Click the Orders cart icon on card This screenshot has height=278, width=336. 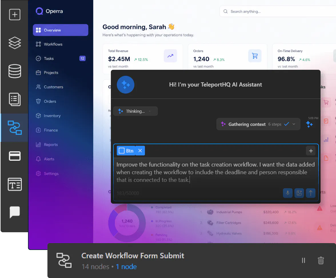click(255, 56)
